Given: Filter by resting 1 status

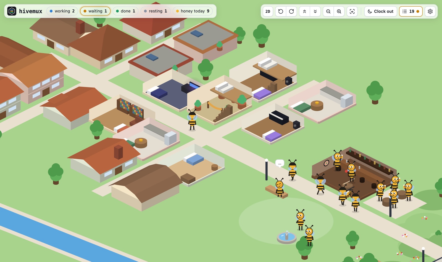Looking at the screenshot, I should pyautogui.click(x=156, y=11).
